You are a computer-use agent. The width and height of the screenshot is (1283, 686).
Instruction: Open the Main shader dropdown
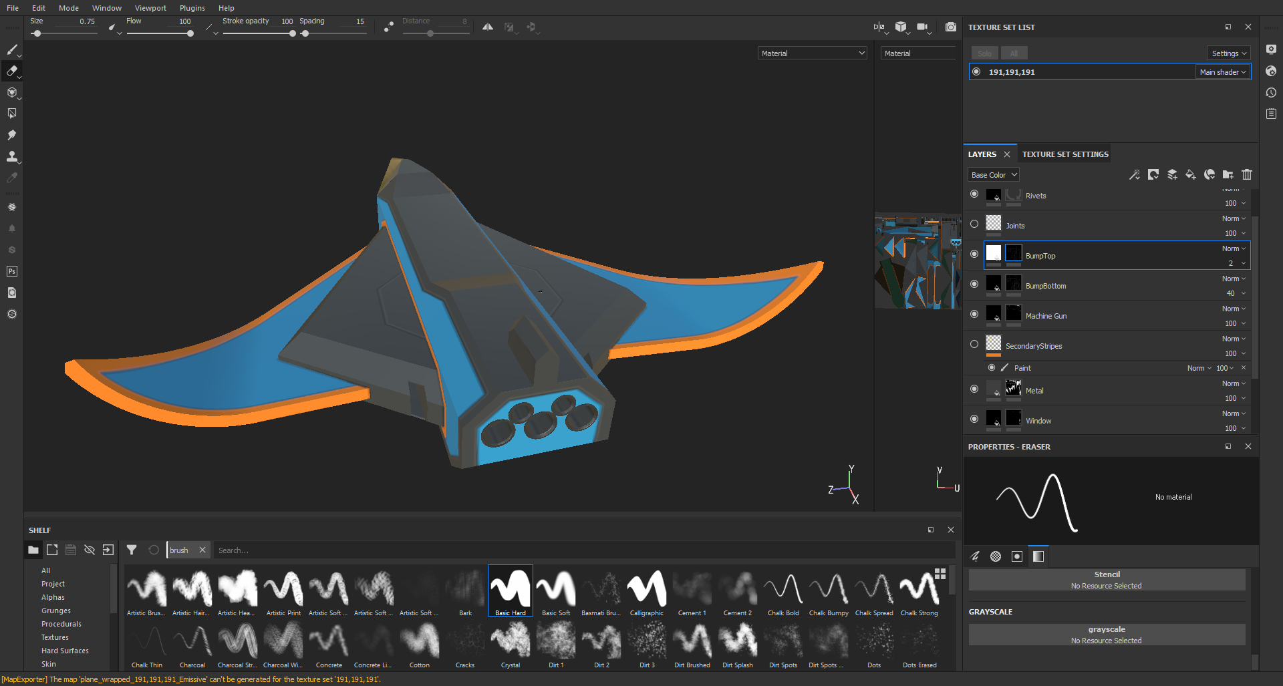(x=1222, y=71)
